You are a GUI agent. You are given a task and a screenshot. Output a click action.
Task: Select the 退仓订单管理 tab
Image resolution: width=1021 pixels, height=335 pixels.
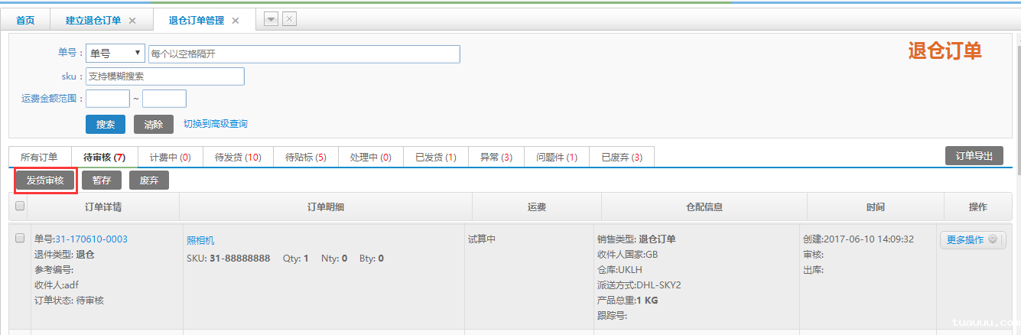197,21
